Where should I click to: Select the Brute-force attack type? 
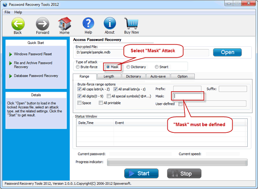[78, 67]
